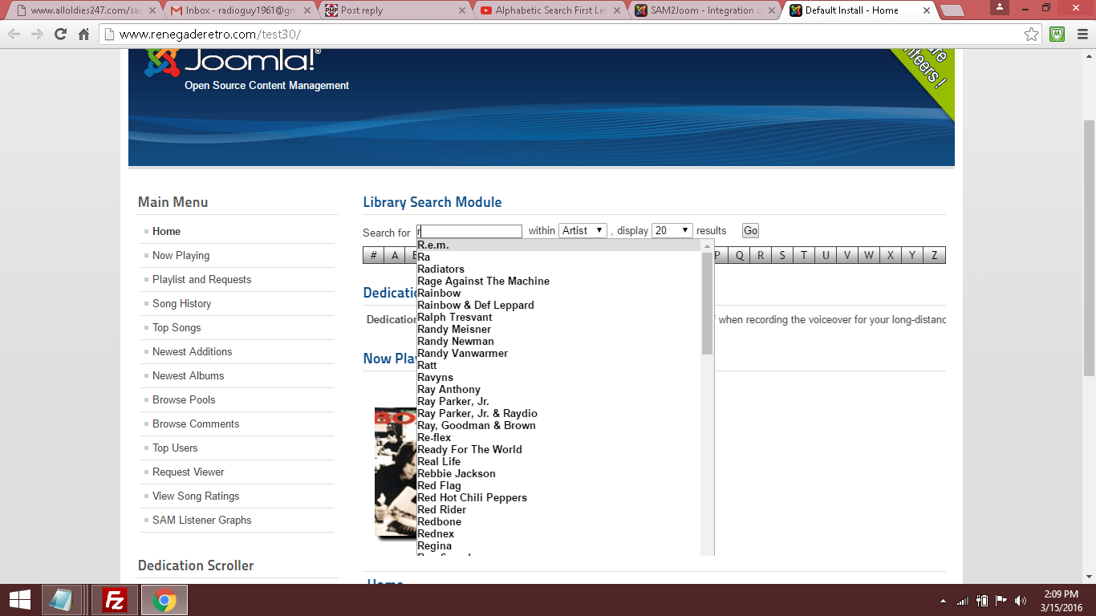Screen dimensions: 1096x616
Task: Click the Search for input field
Action: click(x=469, y=231)
